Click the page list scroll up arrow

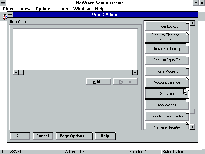(192, 23)
